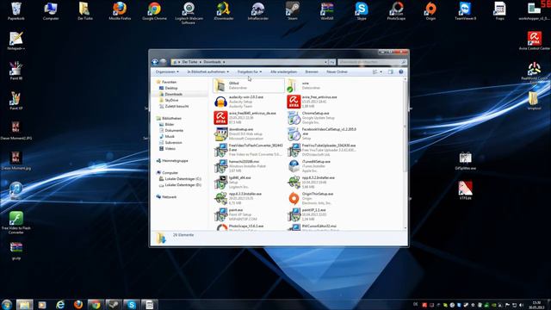Select SkyDrive in navigation pane
Image resolution: width=551 pixels, height=310 pixels.
click(x=171, y=100)
